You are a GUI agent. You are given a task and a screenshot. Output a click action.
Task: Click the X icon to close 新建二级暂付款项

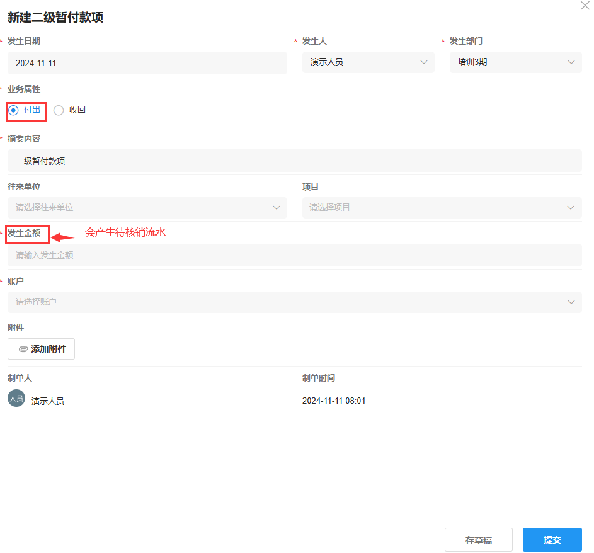(585, 6)
